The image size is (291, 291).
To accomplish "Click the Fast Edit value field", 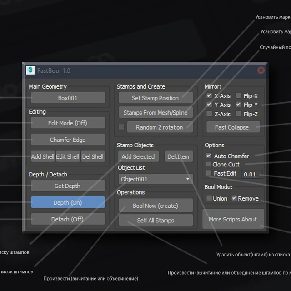I will tap(252, 174).
